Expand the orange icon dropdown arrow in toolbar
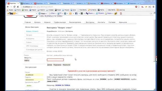The width and height of the screenshot is (162, 91). click(73, 13)
